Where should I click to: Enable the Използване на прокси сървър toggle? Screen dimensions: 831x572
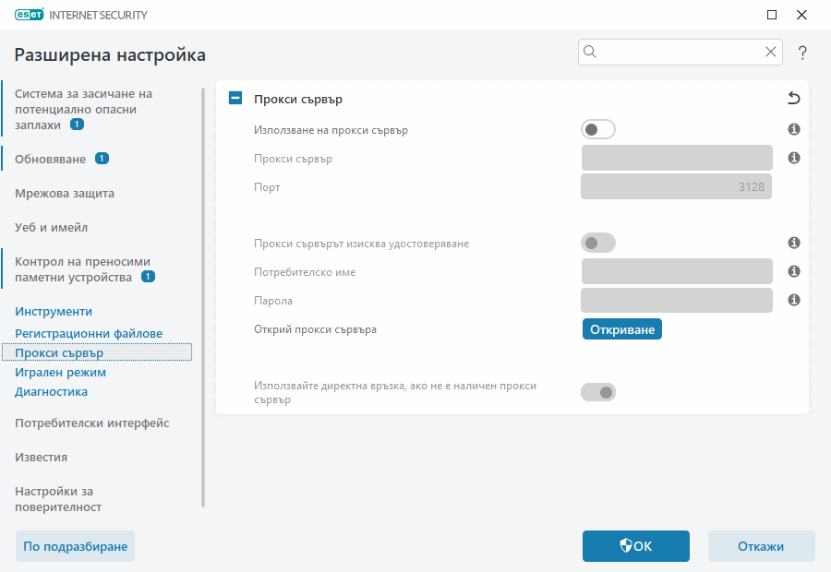[597, 129]
